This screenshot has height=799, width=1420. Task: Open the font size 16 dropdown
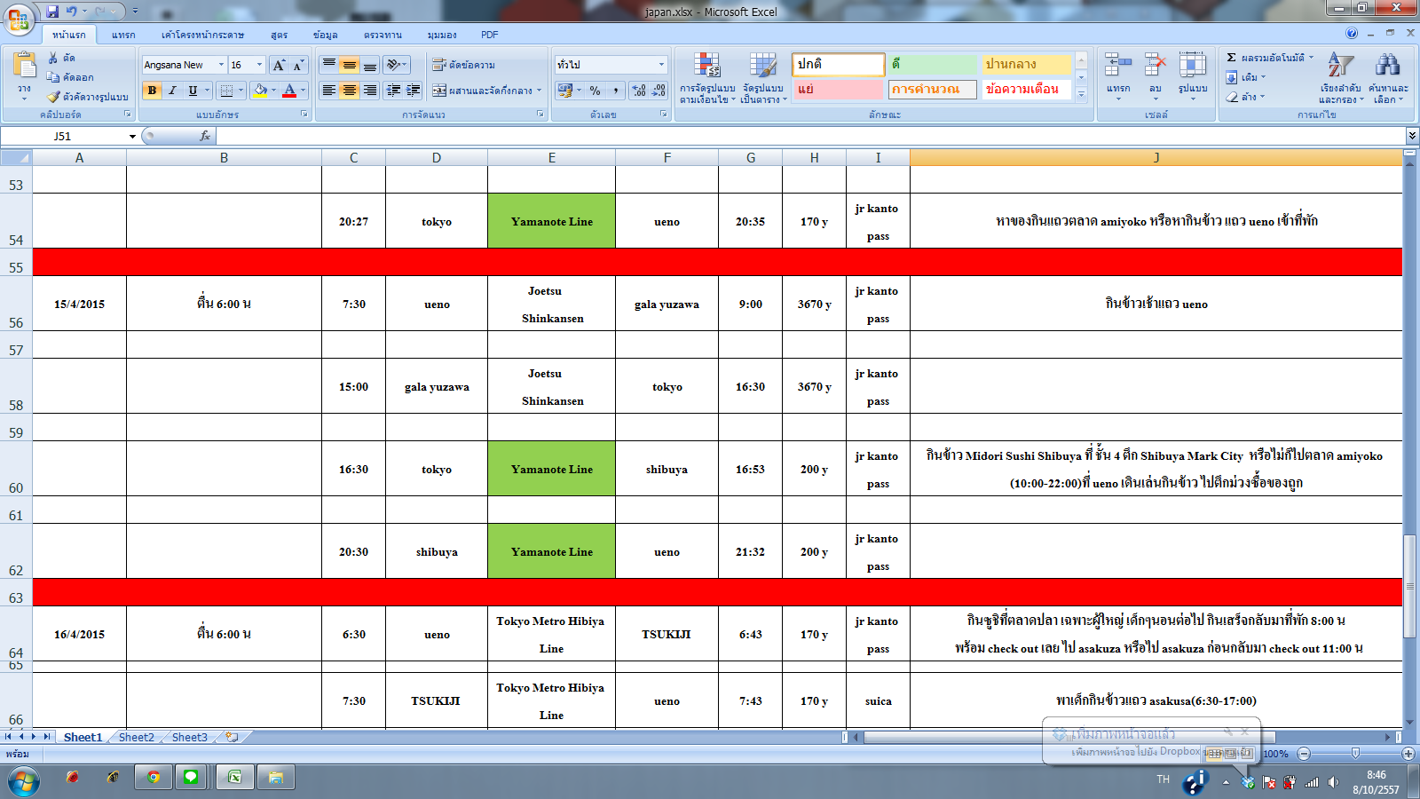(259, 65)
